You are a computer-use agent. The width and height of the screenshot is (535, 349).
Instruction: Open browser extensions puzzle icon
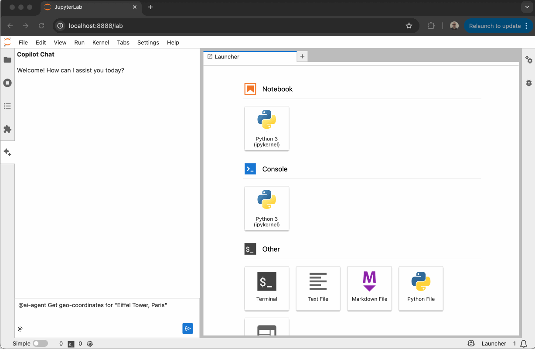click(431, 26)
